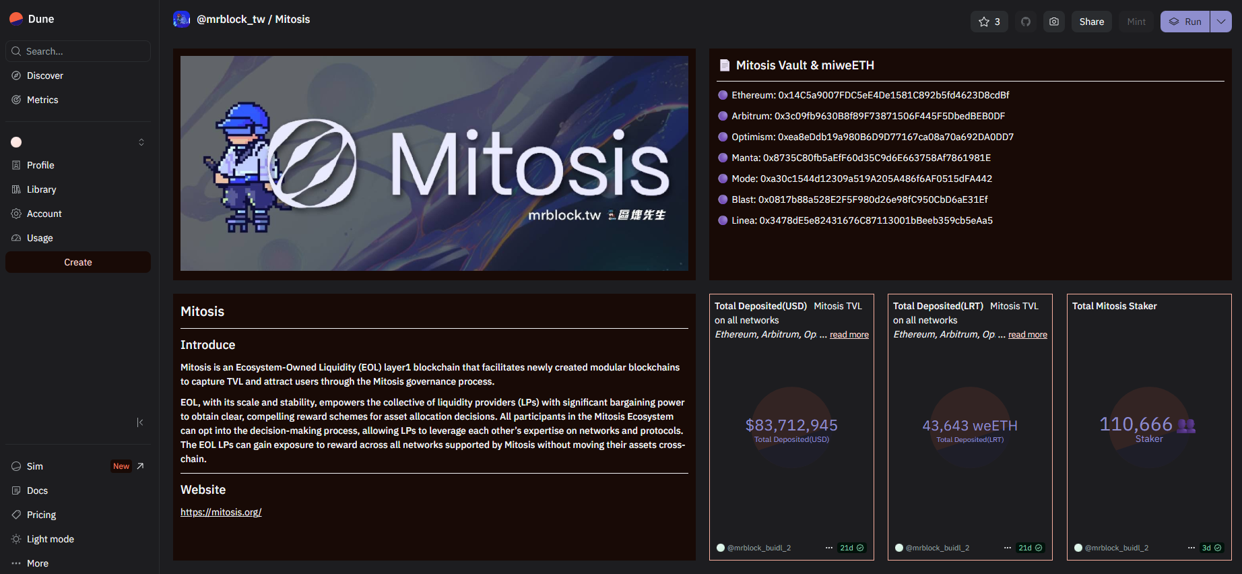Click the Run button

click(x=1185, y=22)
